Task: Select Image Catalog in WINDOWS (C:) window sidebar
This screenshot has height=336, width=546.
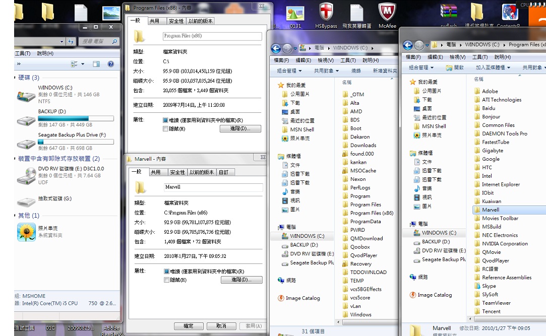Action: tap(299, 298)
